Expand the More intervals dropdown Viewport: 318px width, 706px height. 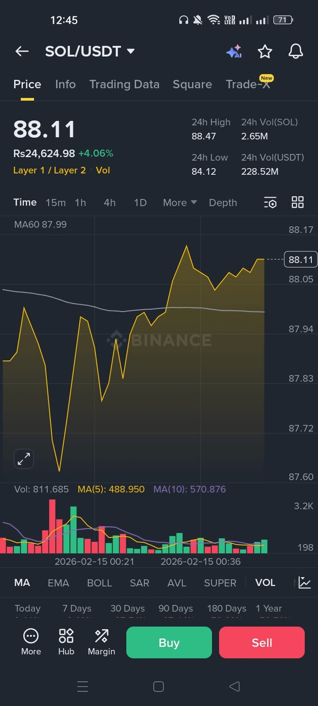(x=180, y=203)
